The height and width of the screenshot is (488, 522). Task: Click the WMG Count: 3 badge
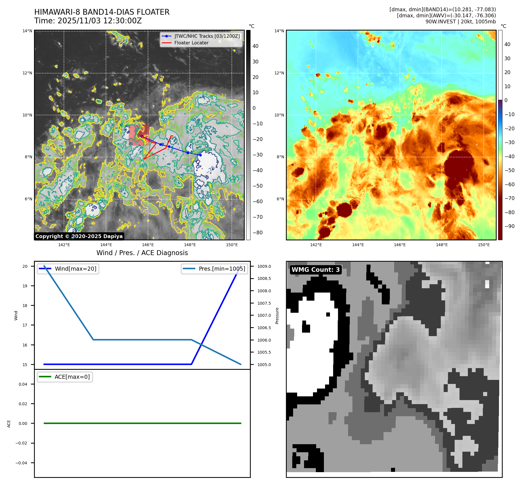(x=316, y=270)
